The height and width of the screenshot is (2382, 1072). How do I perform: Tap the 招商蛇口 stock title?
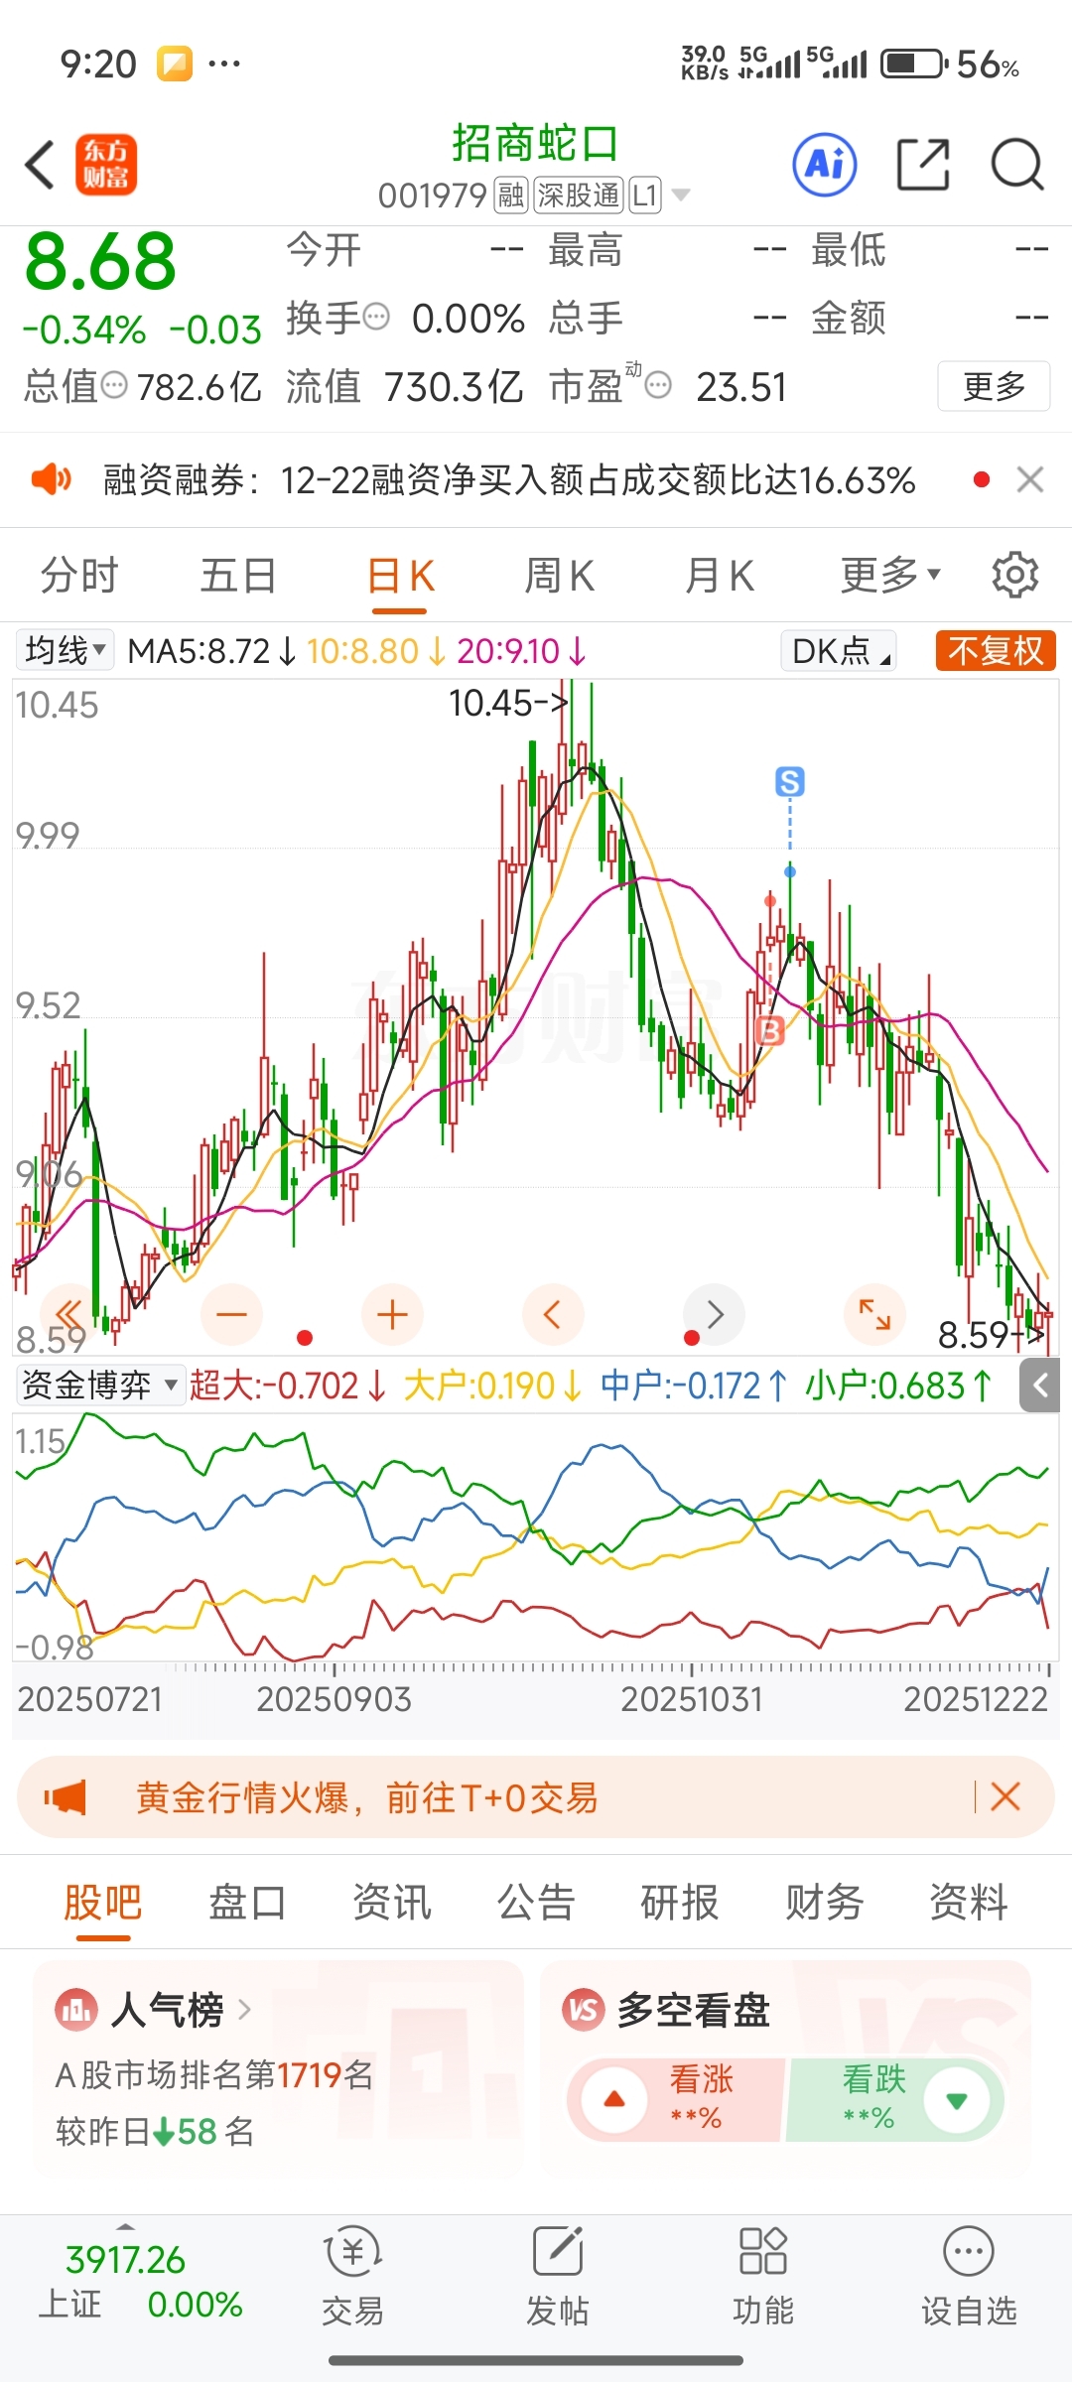pyautogui.click(x=535, y=143)
